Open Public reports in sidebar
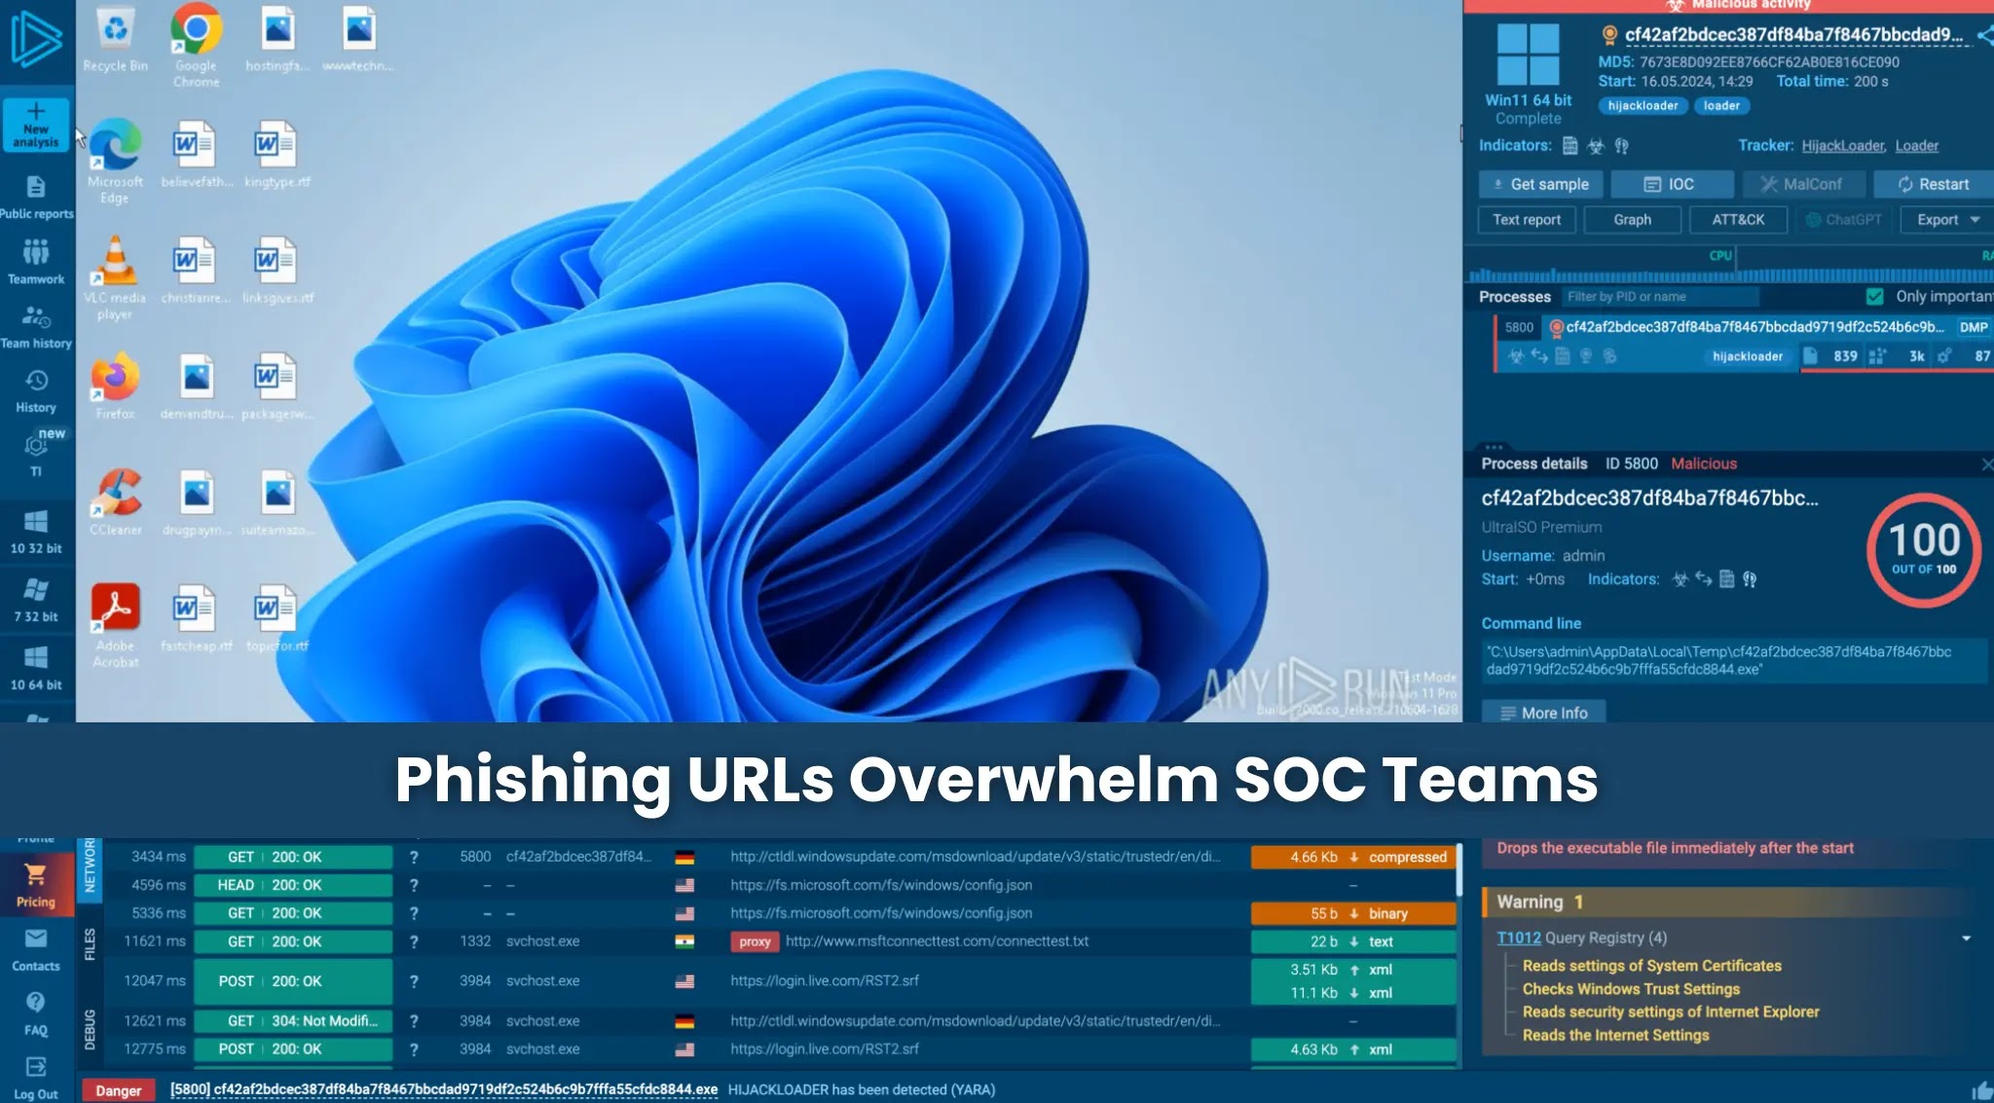The width and height of the screenshot is (1994, 1103). [x=36, y=198]
